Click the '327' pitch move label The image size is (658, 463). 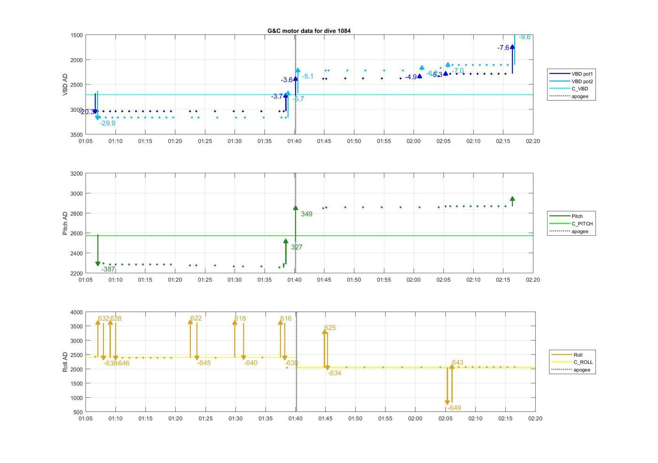(x=297, y=247)
